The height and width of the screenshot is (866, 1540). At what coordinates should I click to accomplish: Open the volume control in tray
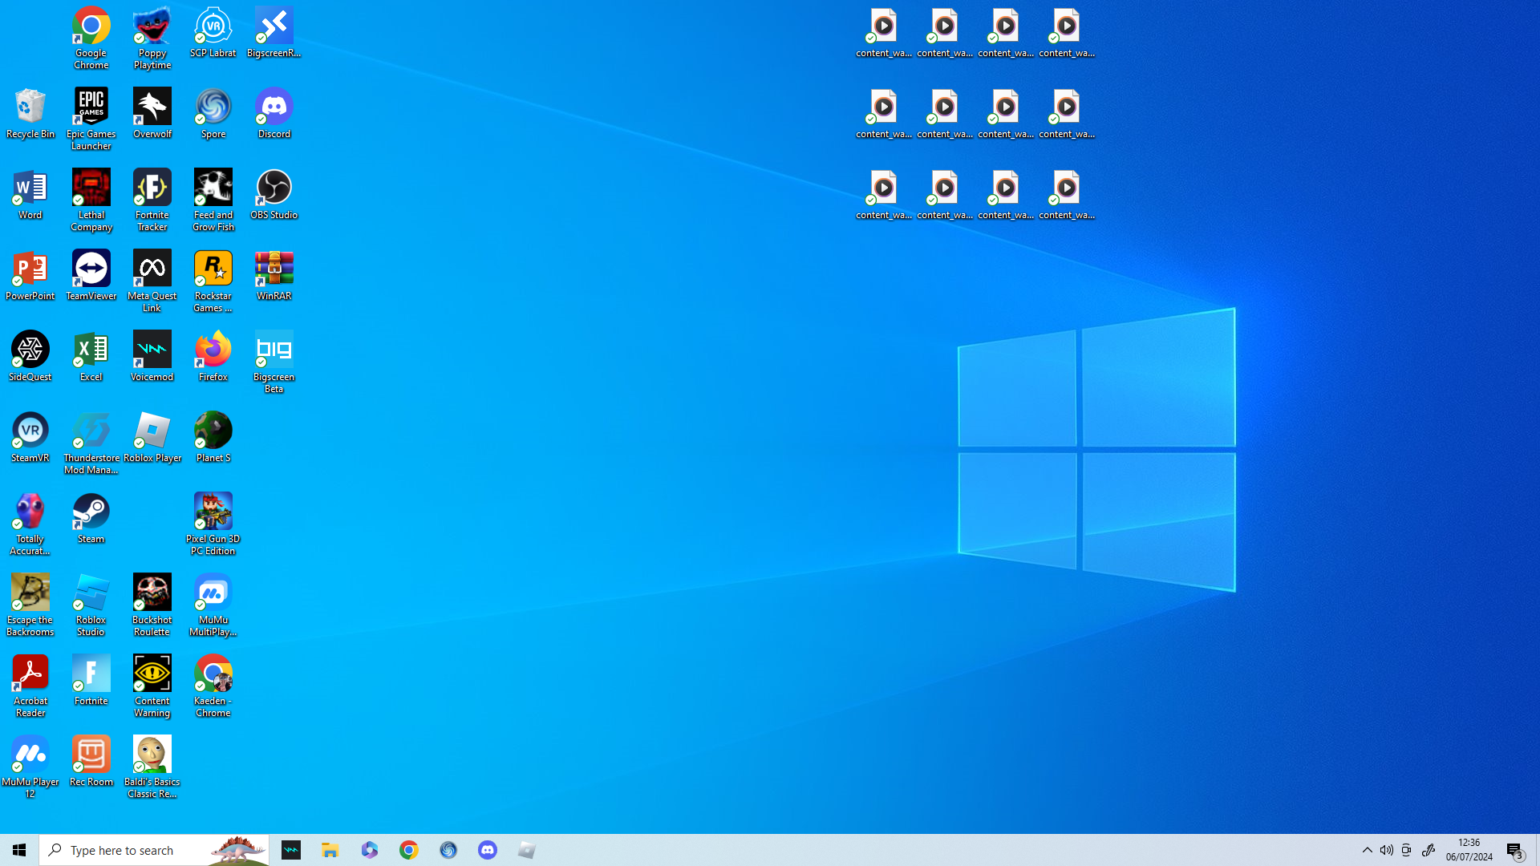(x=1387, y=850)
